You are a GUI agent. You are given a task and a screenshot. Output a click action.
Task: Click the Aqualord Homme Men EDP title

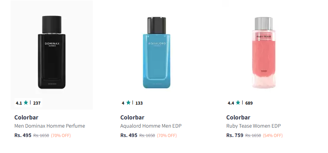(x=151, y=126)
